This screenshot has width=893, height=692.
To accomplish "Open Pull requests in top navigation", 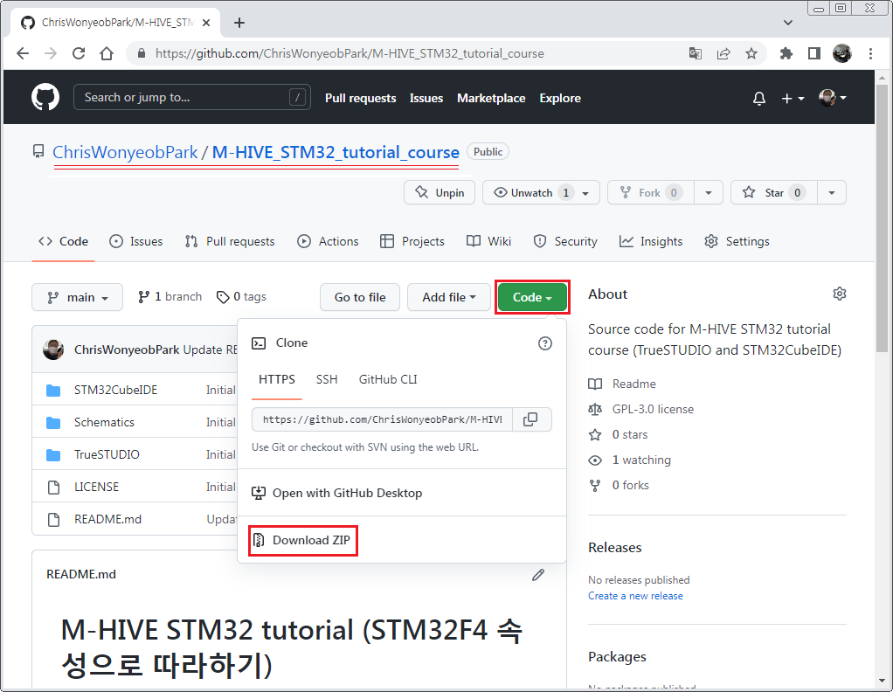I will click(x=360, y=98).
